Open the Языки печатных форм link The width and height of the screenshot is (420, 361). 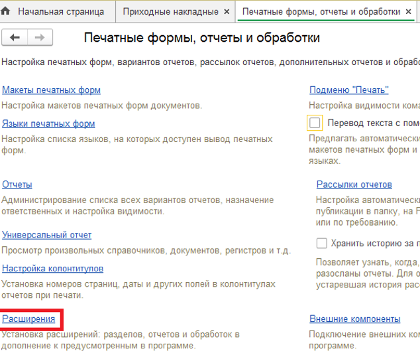coord(48,123)
